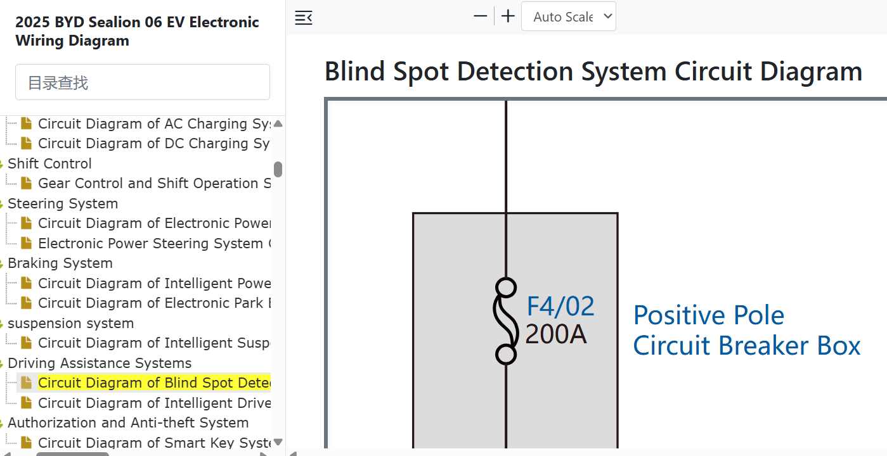
Task: Click the sidebar tree scroll-up arrow
Action: click(278, 123)
